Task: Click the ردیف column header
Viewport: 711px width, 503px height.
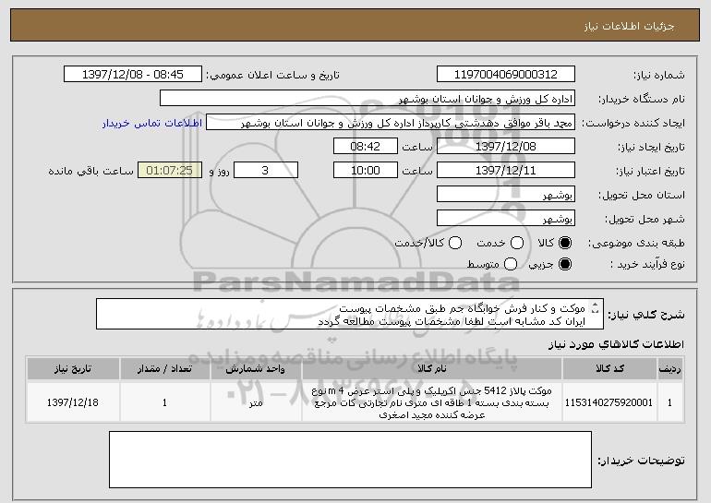Action: tap(669, 369)
